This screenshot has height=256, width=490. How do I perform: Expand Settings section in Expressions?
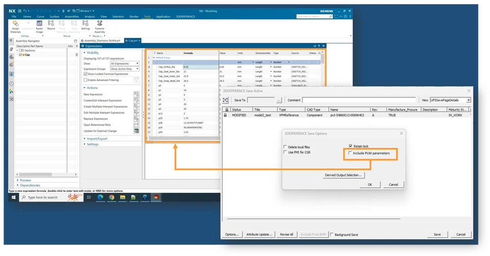tap(84, 144)
